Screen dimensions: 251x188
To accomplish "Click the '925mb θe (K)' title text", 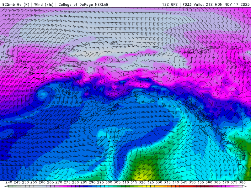I will [x=16, y=4].
